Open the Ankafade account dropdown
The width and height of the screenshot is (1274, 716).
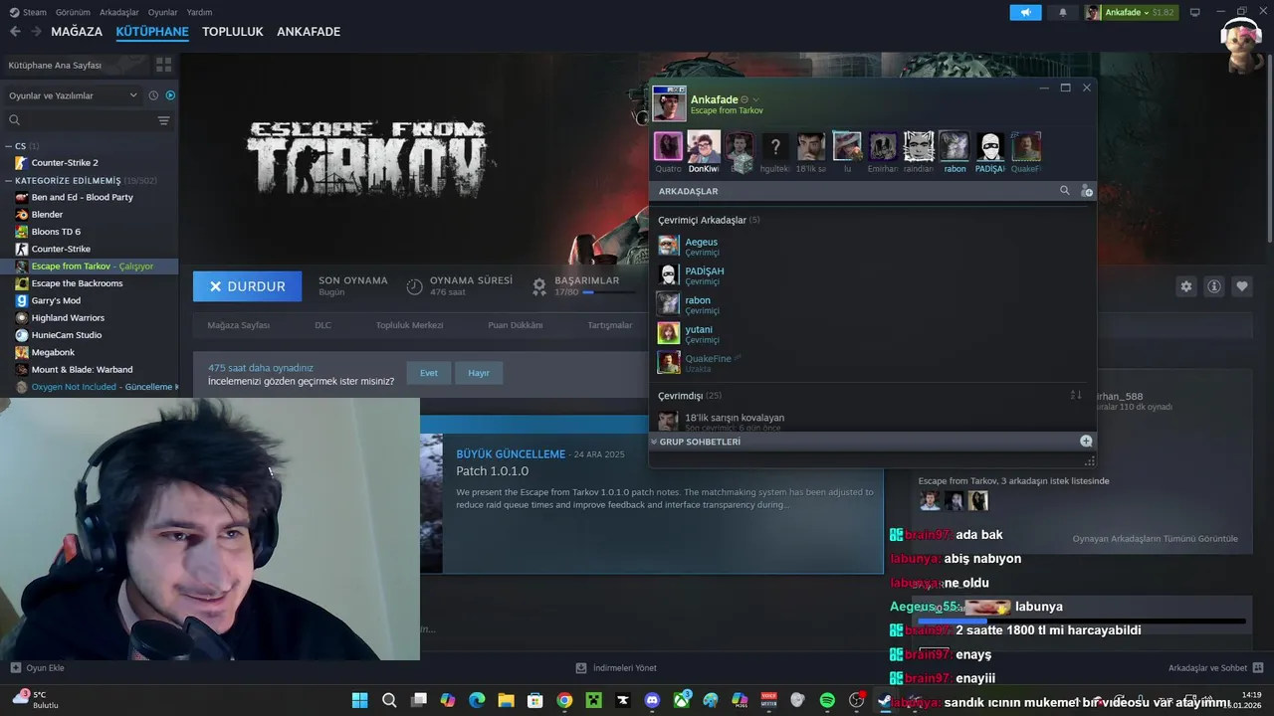coord(1130,12)
